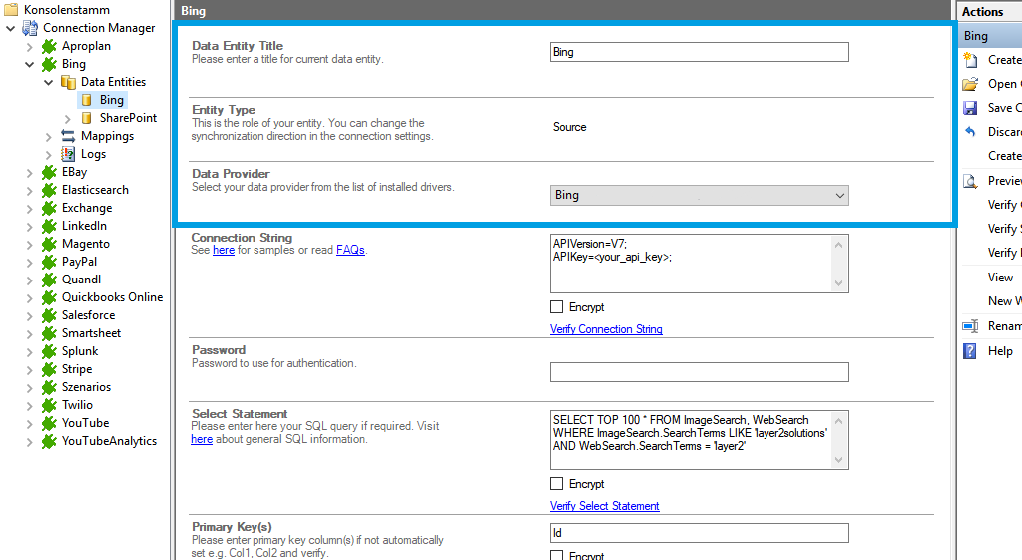
Task: Click the Discard undo icon in Actions
Action: (970, 132)
